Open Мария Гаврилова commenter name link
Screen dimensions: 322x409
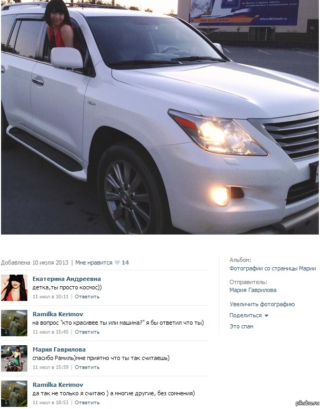pyautogui.click(x=59, y=349)
